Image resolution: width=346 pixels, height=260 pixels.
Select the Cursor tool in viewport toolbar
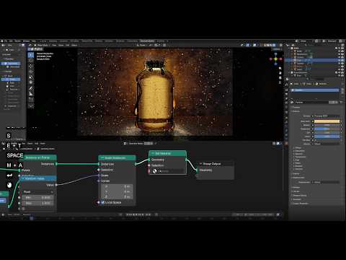[x=31, y=61]
